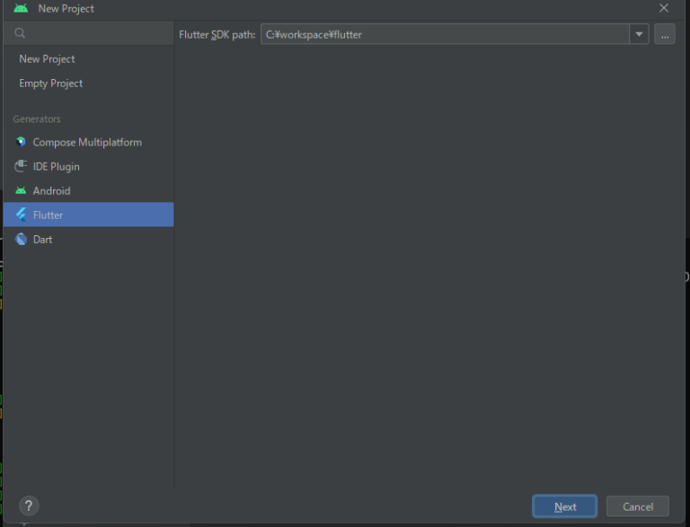The image size is (690, 527).
Task: Expand the Flutter SDK path dropdown arrow
Action: pos(639,34)
